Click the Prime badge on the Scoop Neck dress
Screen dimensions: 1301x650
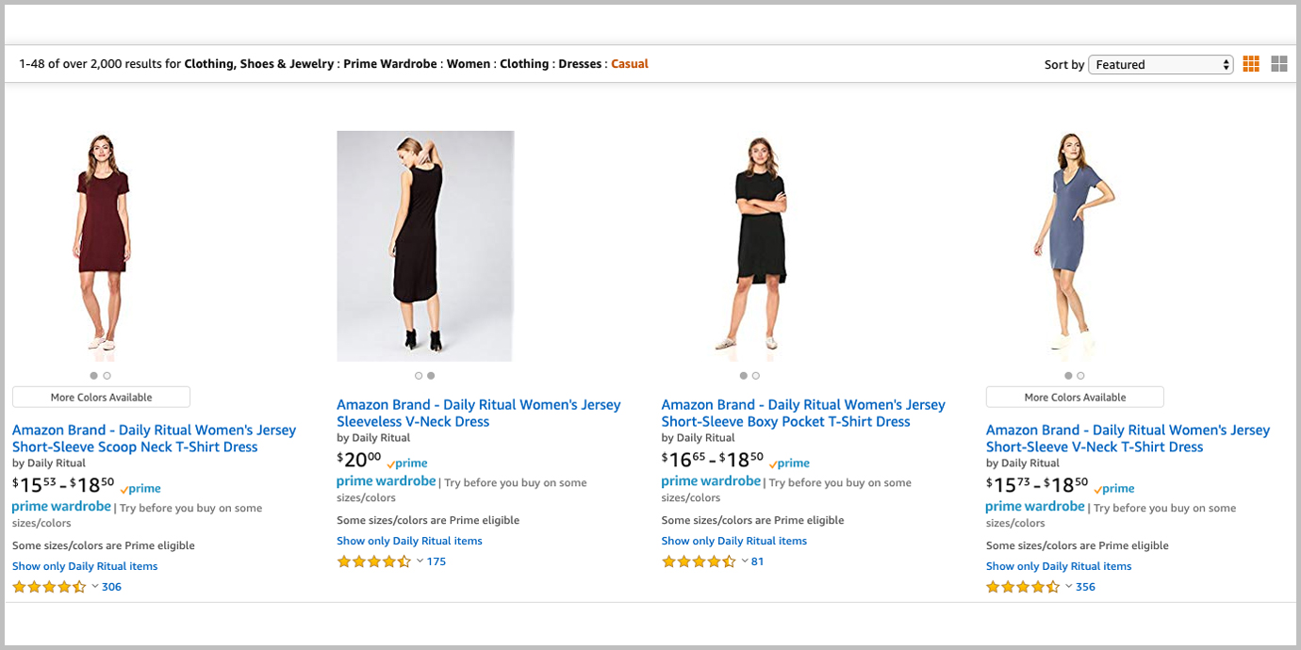click(140, 488)
